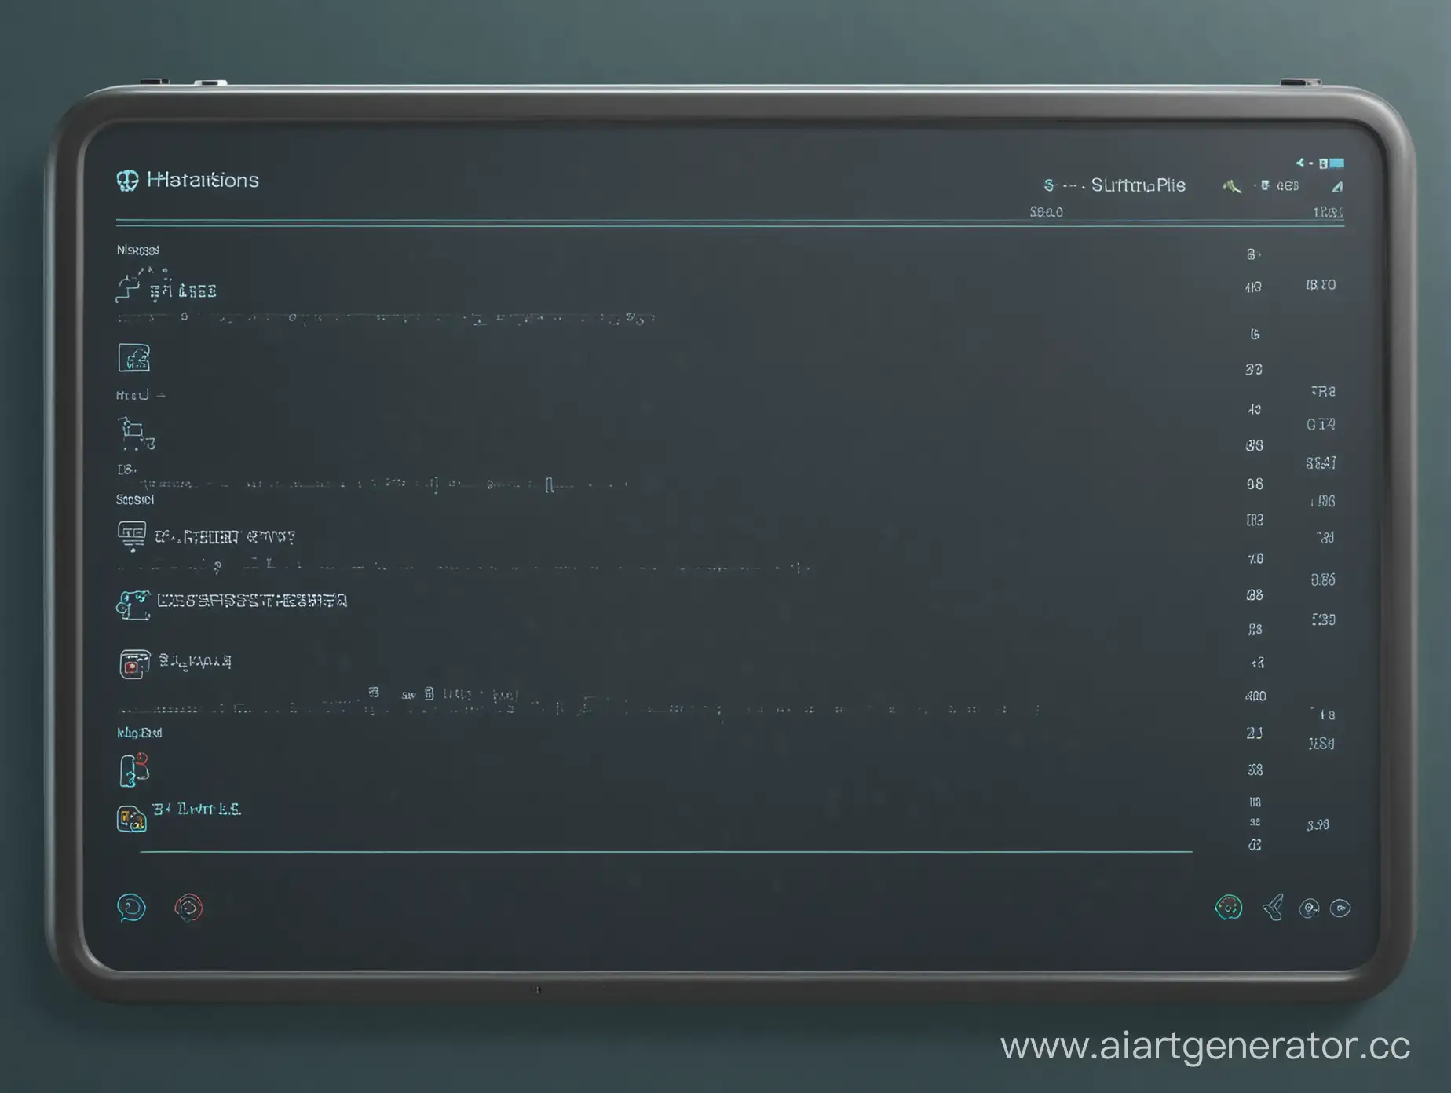Click the green circled icon in bottom-right
Viewport: 1451px width, 1093px height.
[1229, 908]
